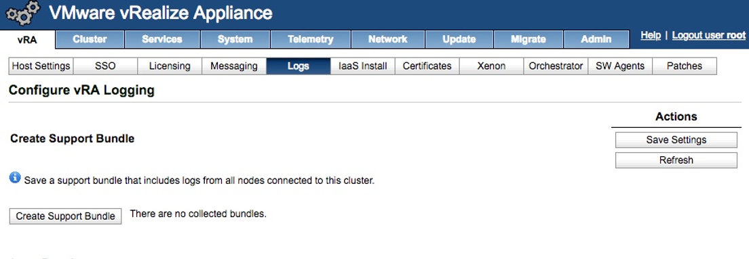This screenshot has width=749, height=259.
Task: Go to the Licensing subtab
Action: tap(170, 66)
